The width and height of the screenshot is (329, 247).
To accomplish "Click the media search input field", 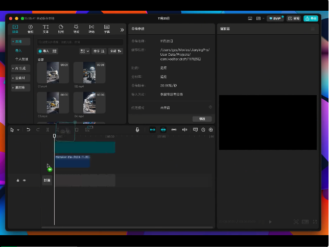I will click(80, 42).
